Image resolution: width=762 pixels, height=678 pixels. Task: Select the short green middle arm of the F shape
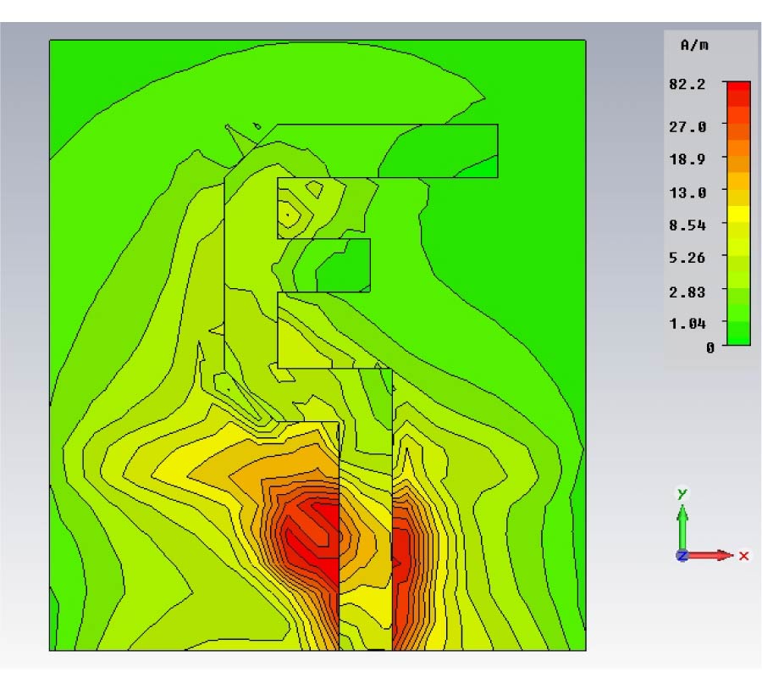pos(343,265)
